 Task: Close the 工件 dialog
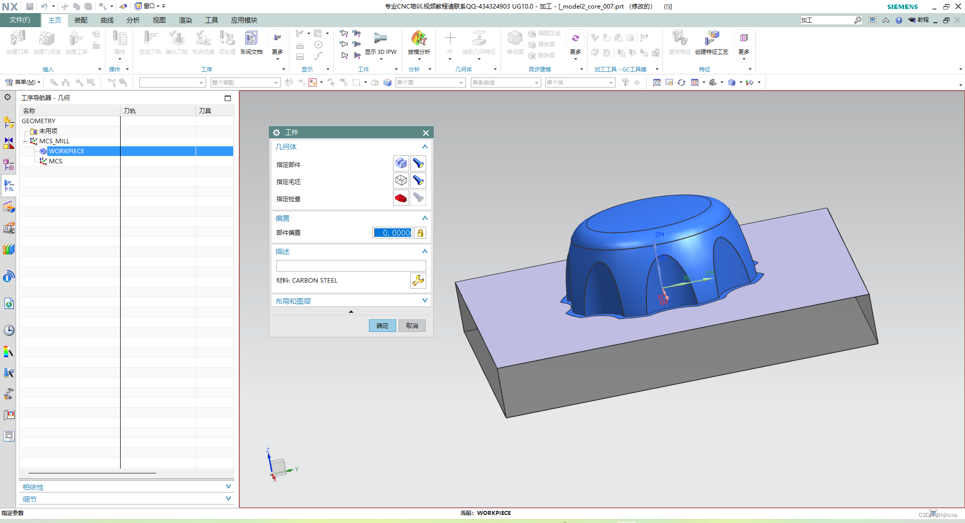(426, 133)
